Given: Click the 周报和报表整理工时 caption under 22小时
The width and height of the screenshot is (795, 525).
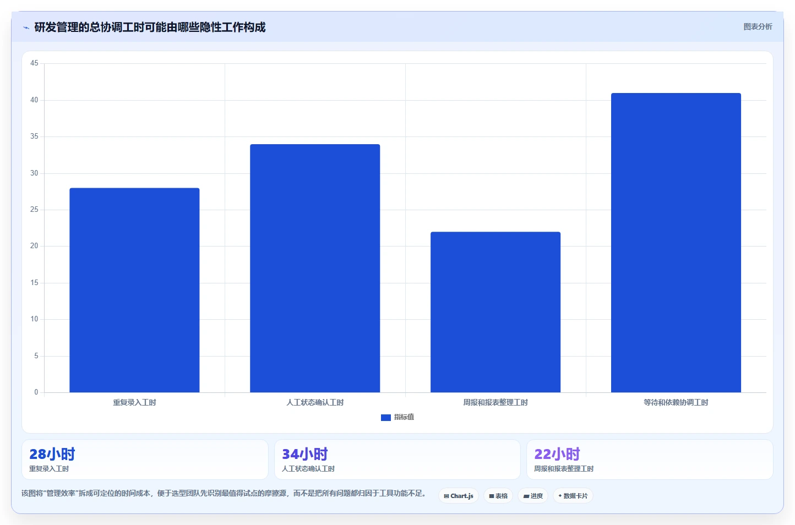Looking at the screenshot, I should [564, 469].
